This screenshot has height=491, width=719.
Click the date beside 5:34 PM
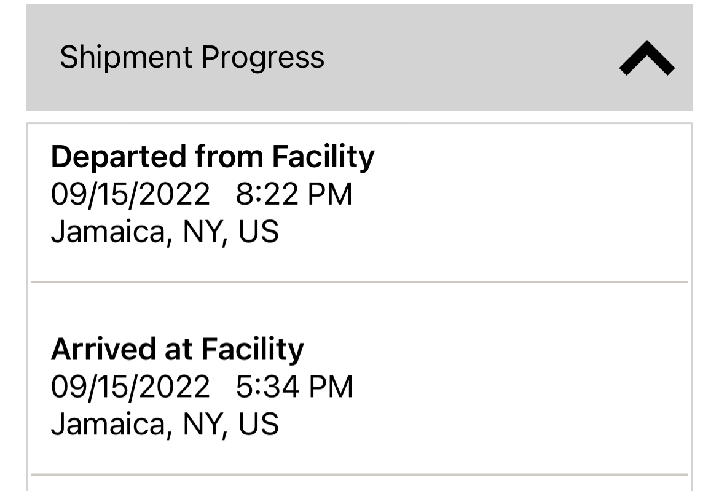tap(130, 387)
